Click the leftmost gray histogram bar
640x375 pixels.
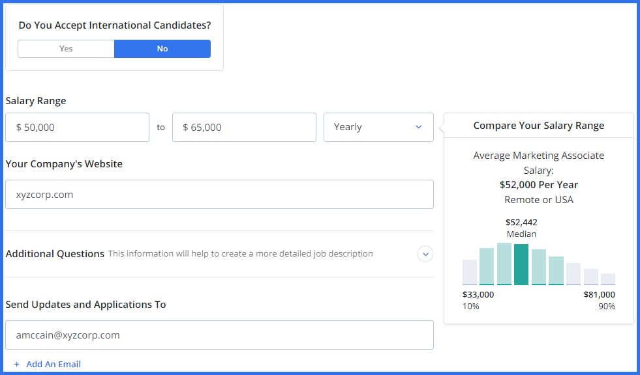tap(470, 272)
